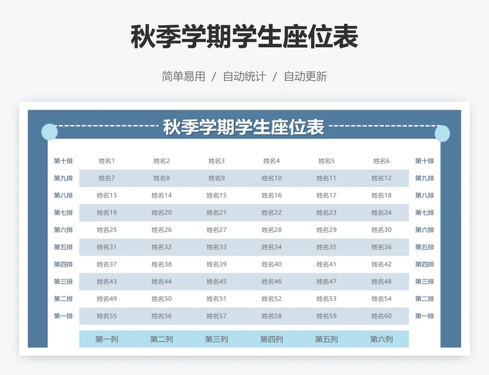Image resolution: width=489 pixels, height=375 pixels.
Task: Click the cell 姓名34
Action: coord(271,247)
